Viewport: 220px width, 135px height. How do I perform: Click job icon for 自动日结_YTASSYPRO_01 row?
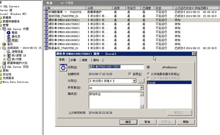coord(46,16)
